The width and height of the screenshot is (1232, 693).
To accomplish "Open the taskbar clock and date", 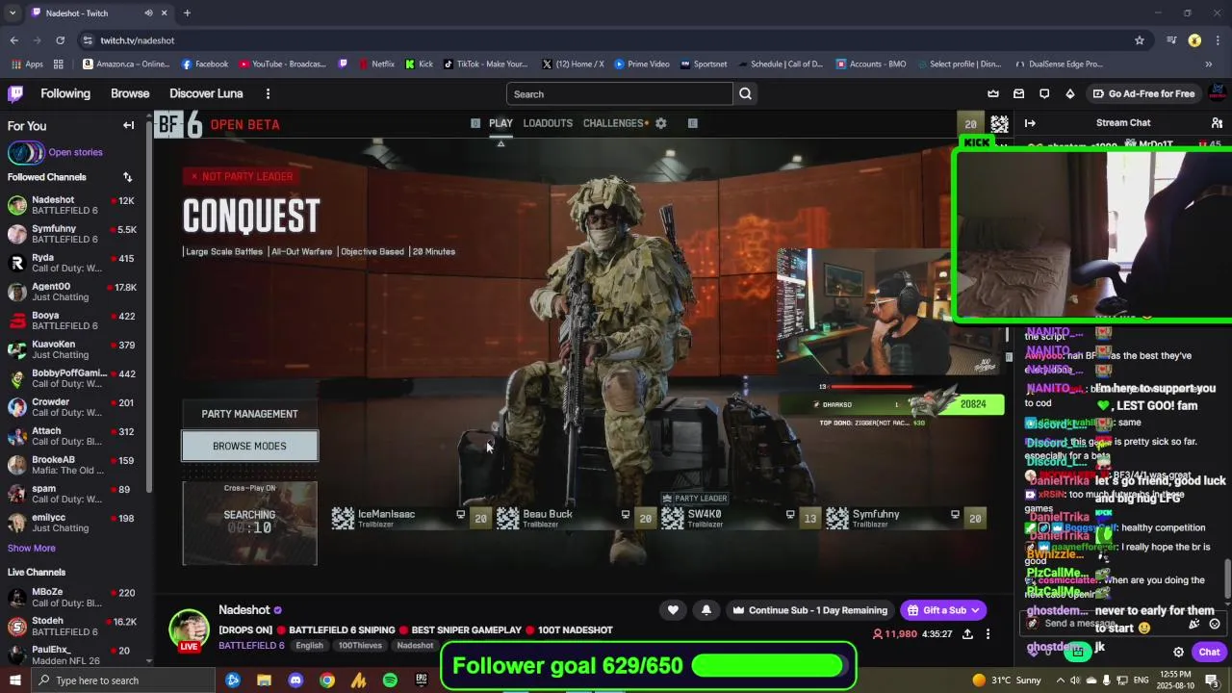I will tap(1174, 680).
